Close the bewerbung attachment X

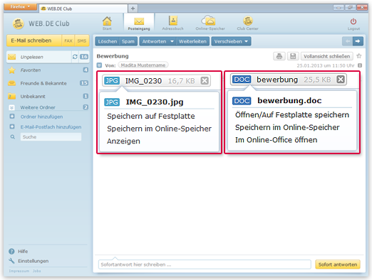pos(341,80)
